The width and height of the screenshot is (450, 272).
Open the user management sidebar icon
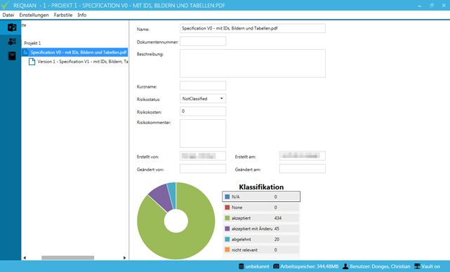12,42
